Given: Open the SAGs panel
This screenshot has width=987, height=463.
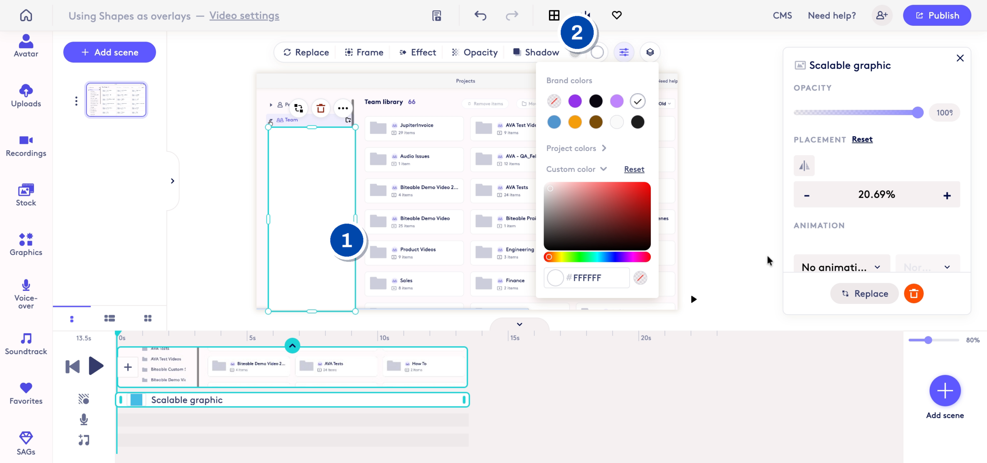Looking at the screenshot, I should 26,443.
